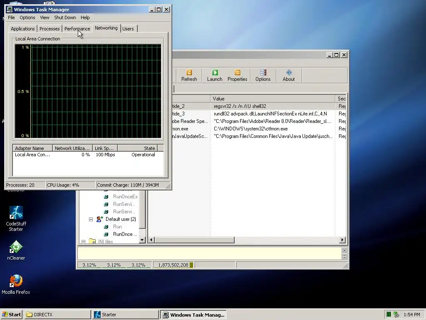426x320 pixels.
Task: Select the ctfmon.exe value row
Action: click(259, 129)
